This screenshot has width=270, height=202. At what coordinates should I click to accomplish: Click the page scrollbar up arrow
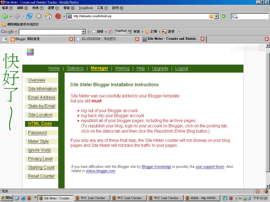(268, 46)
